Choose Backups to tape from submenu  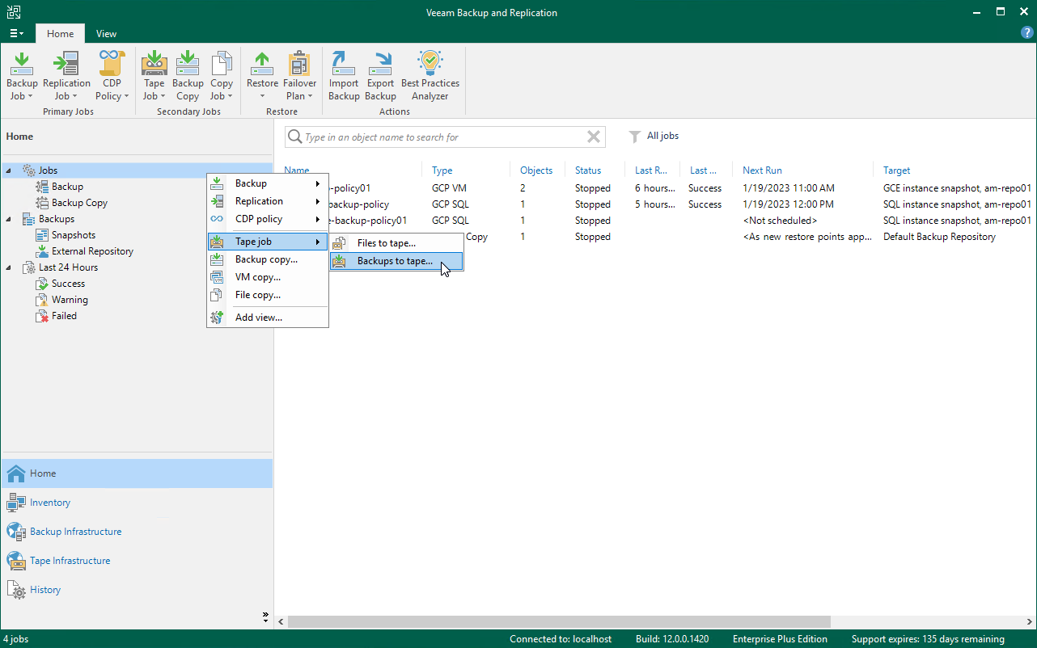pos(395,261)
